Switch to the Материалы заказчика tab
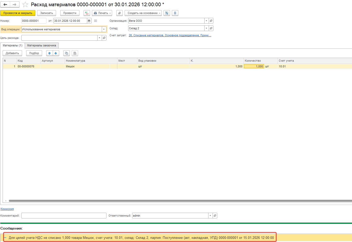The height and width of the screenshot is (242, 352). [42, 45]
